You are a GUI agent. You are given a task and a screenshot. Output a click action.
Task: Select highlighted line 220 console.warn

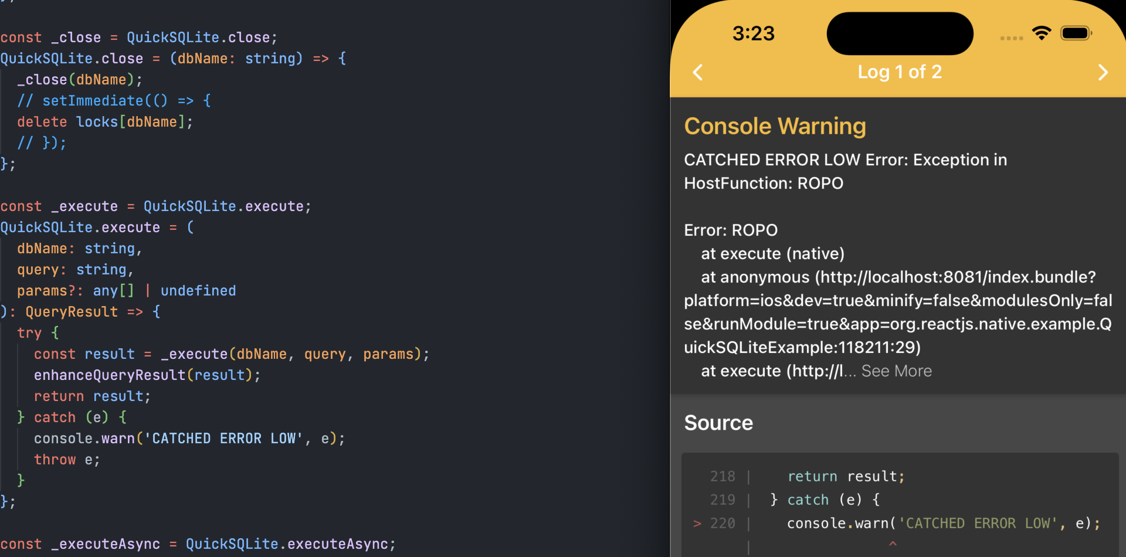[x=943, y=523]
